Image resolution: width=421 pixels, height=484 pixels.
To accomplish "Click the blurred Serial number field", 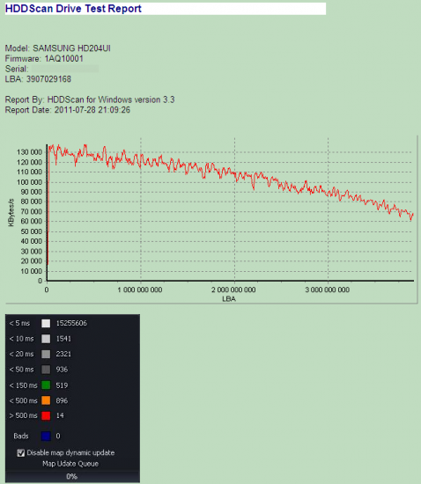I will click(x=65, y=69).
